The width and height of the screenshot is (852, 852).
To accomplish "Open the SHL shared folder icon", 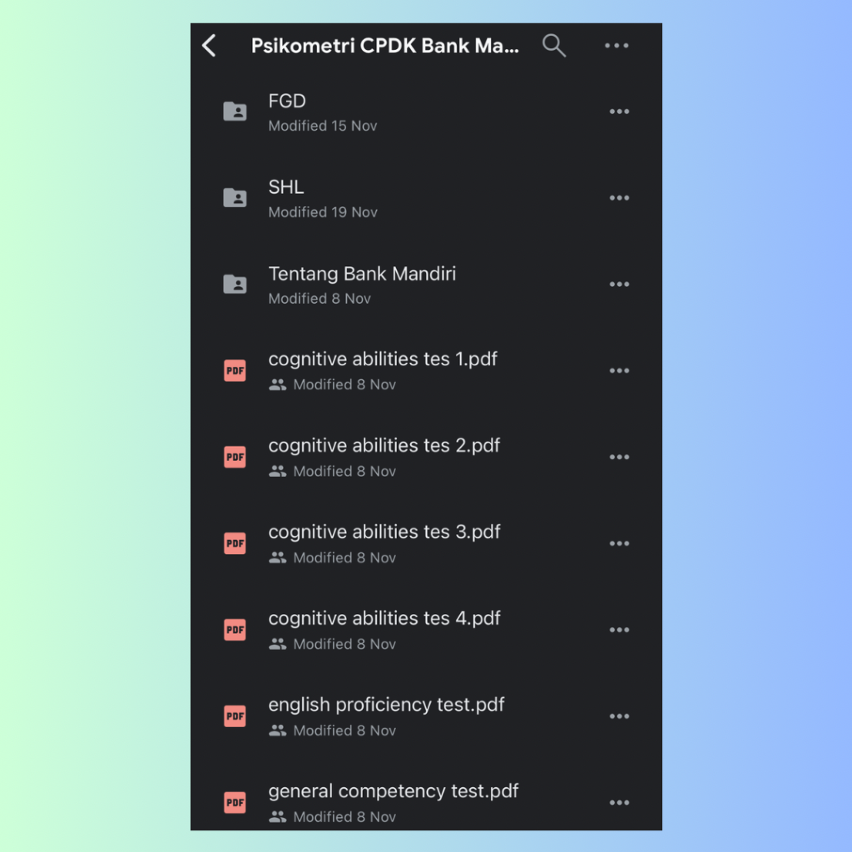I will click(x=235, y=198).
